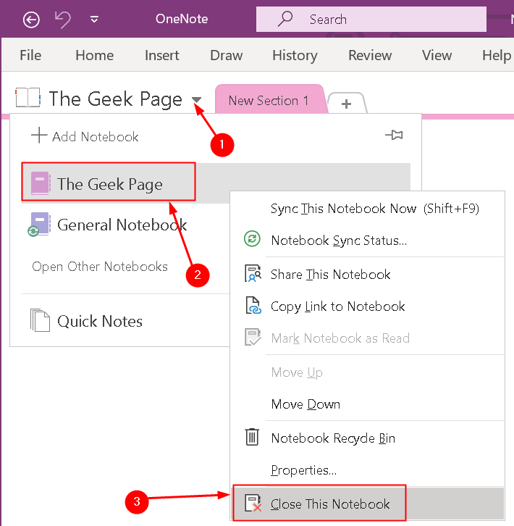Click the plus icon next to Add Notebook
514x526 pixels.
tap(39, 135)
